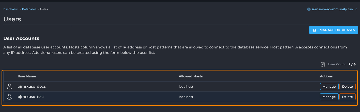Manage the ojmrxuso_test user
Screen dimensions: 360x112
tap(329, 97)
